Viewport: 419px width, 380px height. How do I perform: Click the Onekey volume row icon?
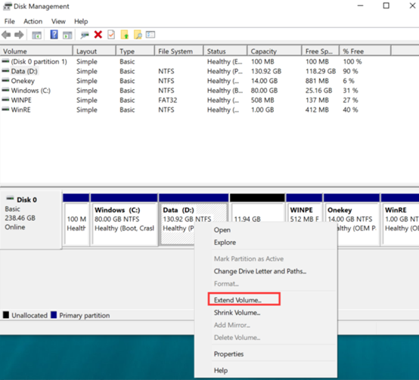(x=5, y=81)
